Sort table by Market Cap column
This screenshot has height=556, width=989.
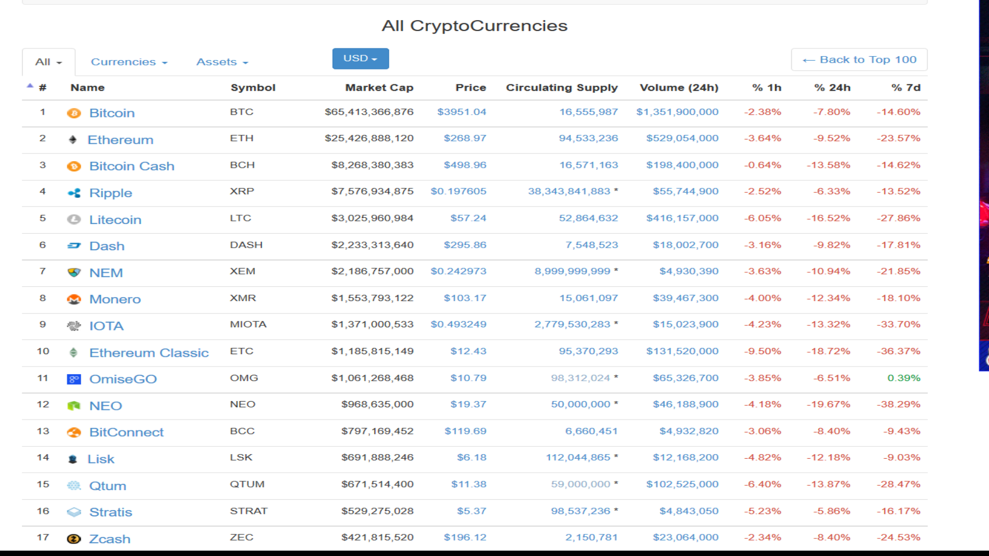pos(379,88)
